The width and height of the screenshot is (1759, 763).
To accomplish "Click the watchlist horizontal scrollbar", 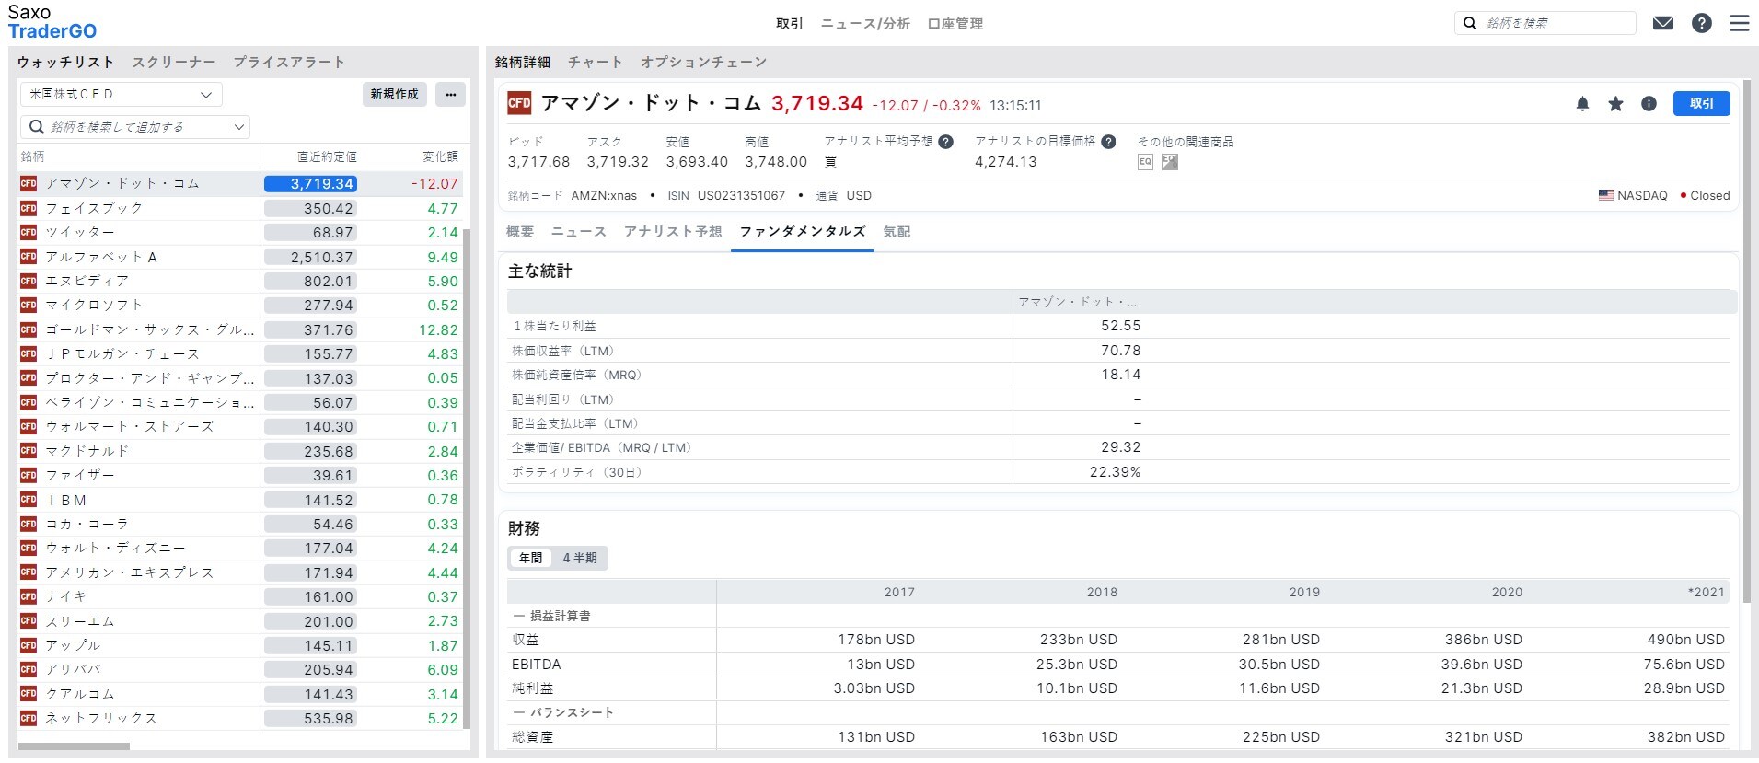I will point(74,746).
